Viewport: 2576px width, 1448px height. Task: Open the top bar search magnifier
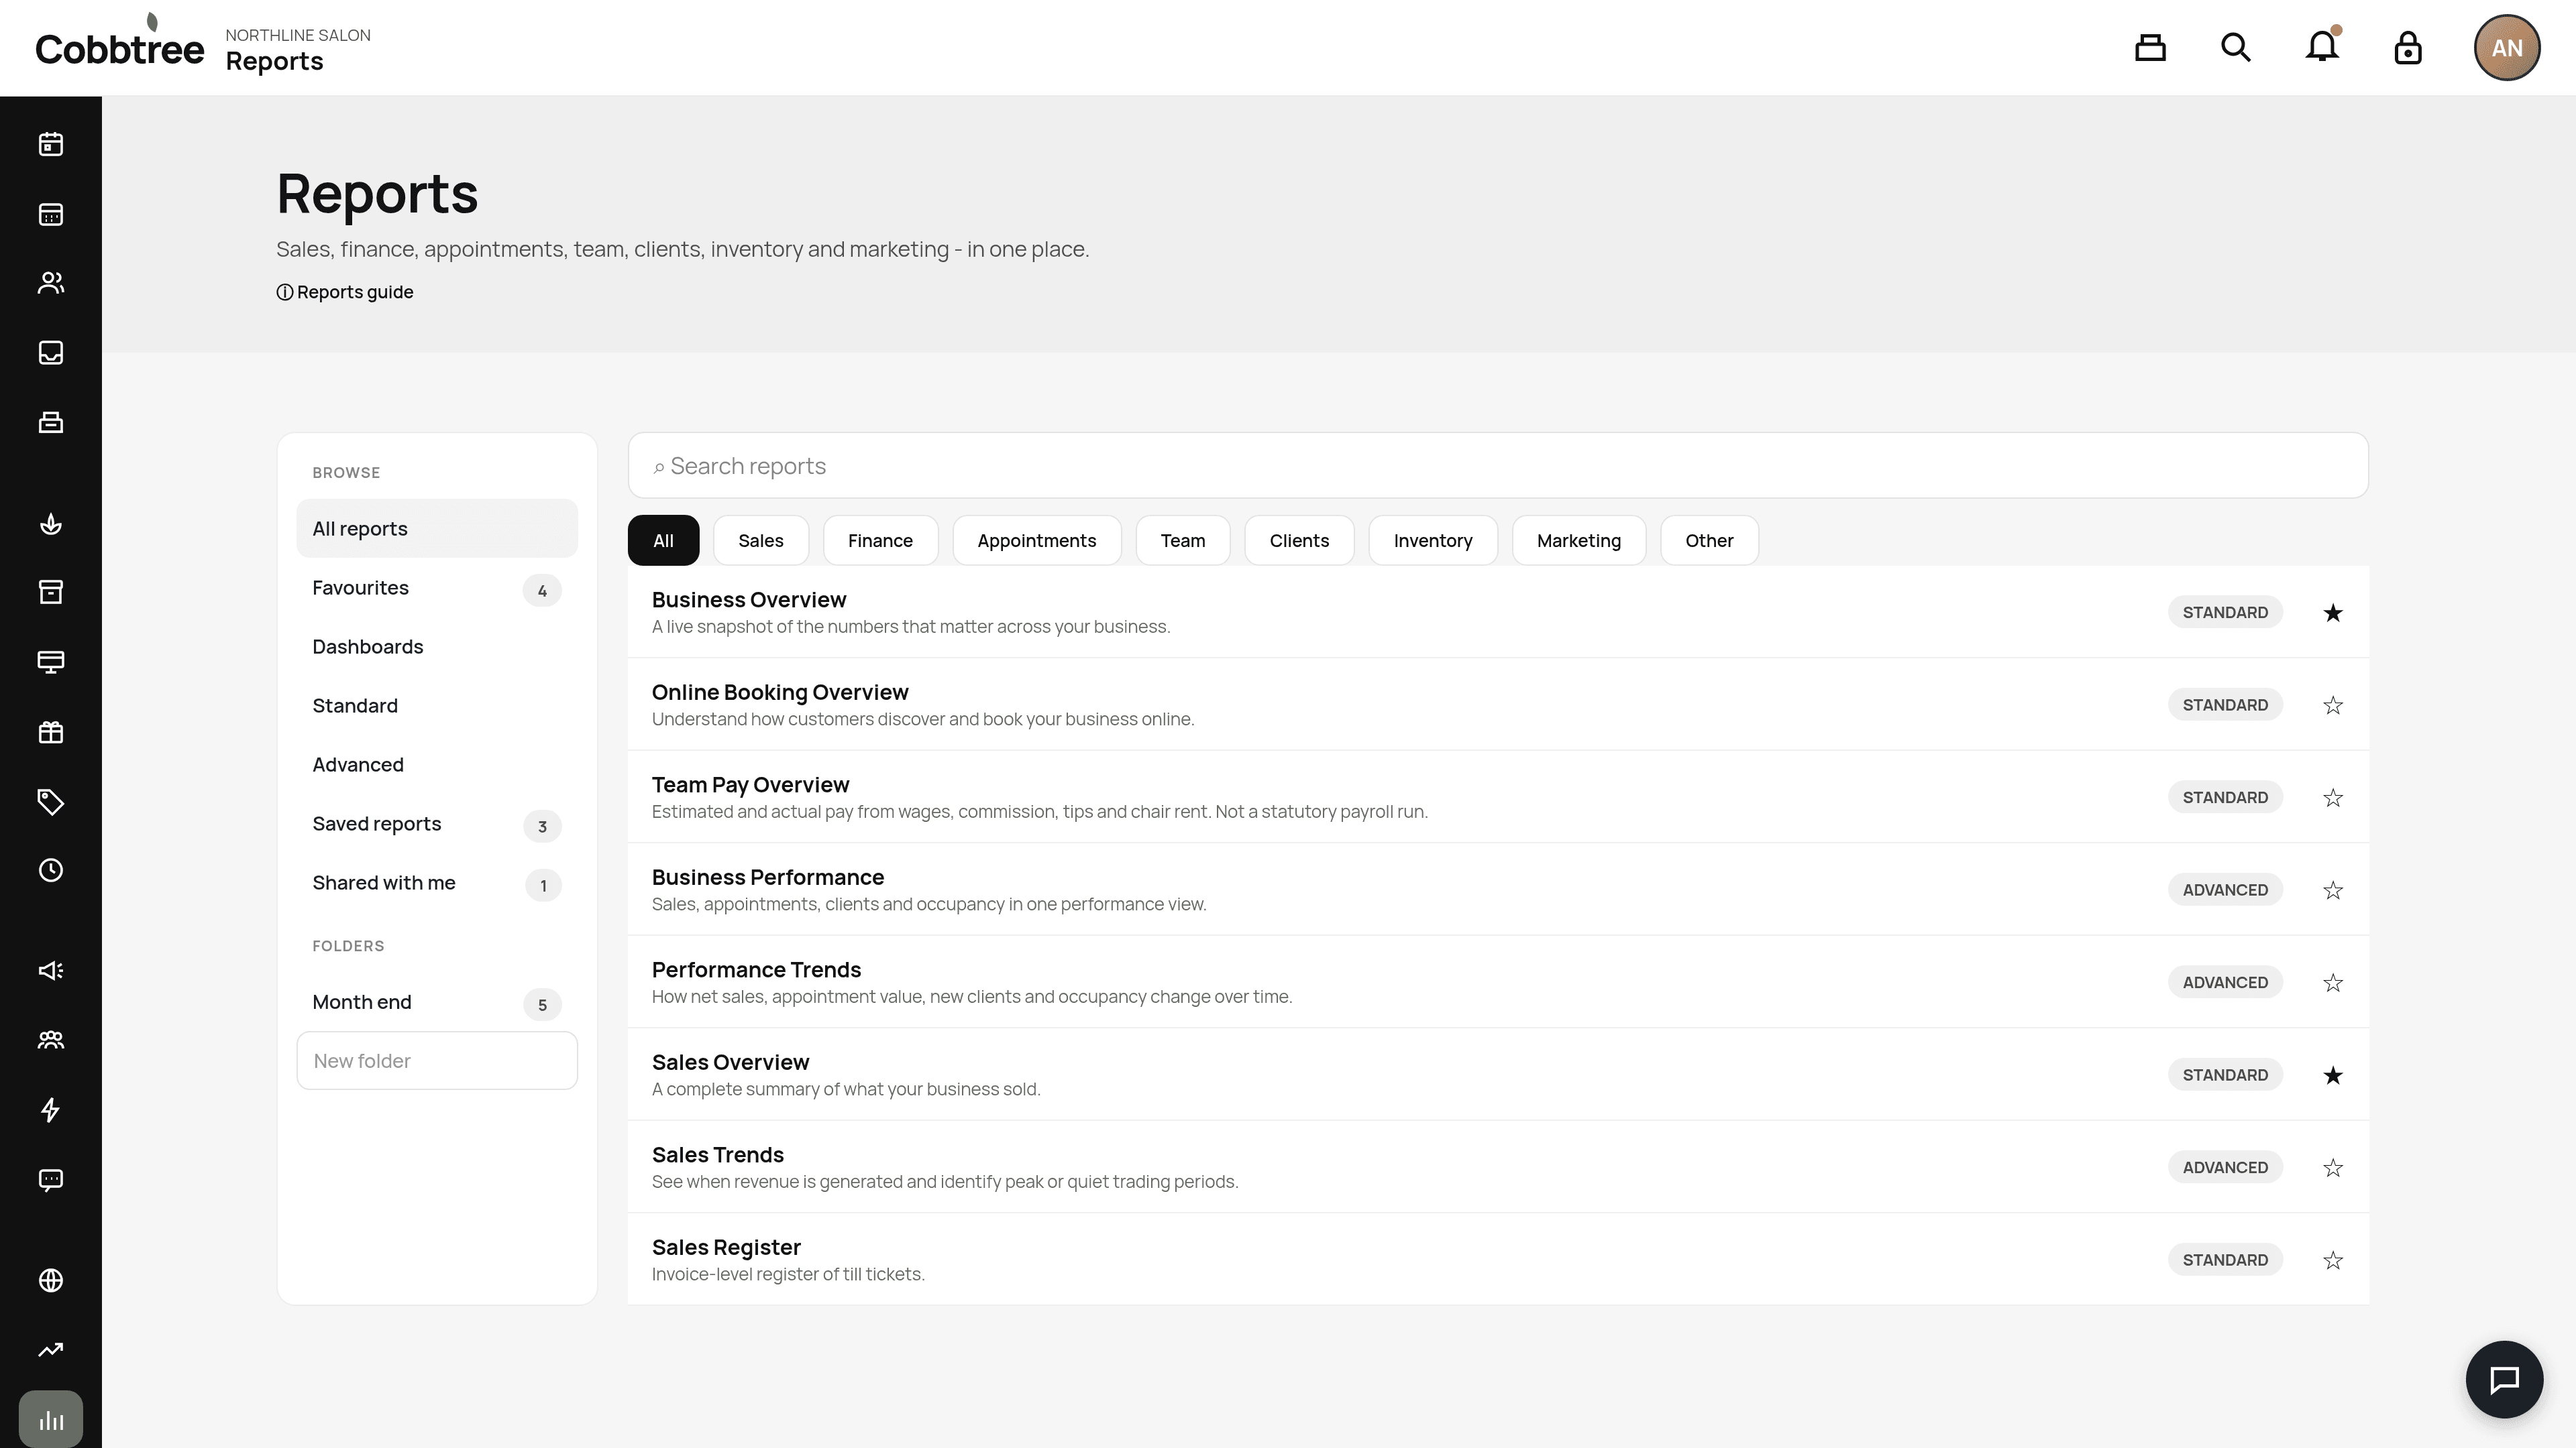[2236, 47]
